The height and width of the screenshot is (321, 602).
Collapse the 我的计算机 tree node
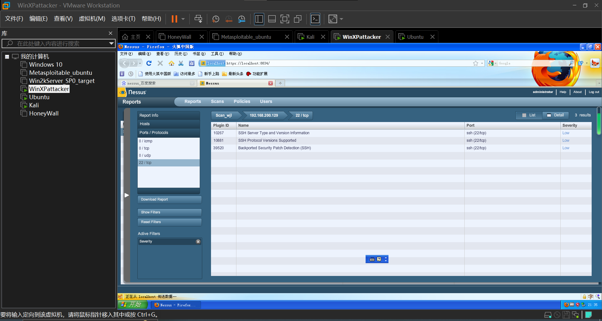[x=7, y=57]
